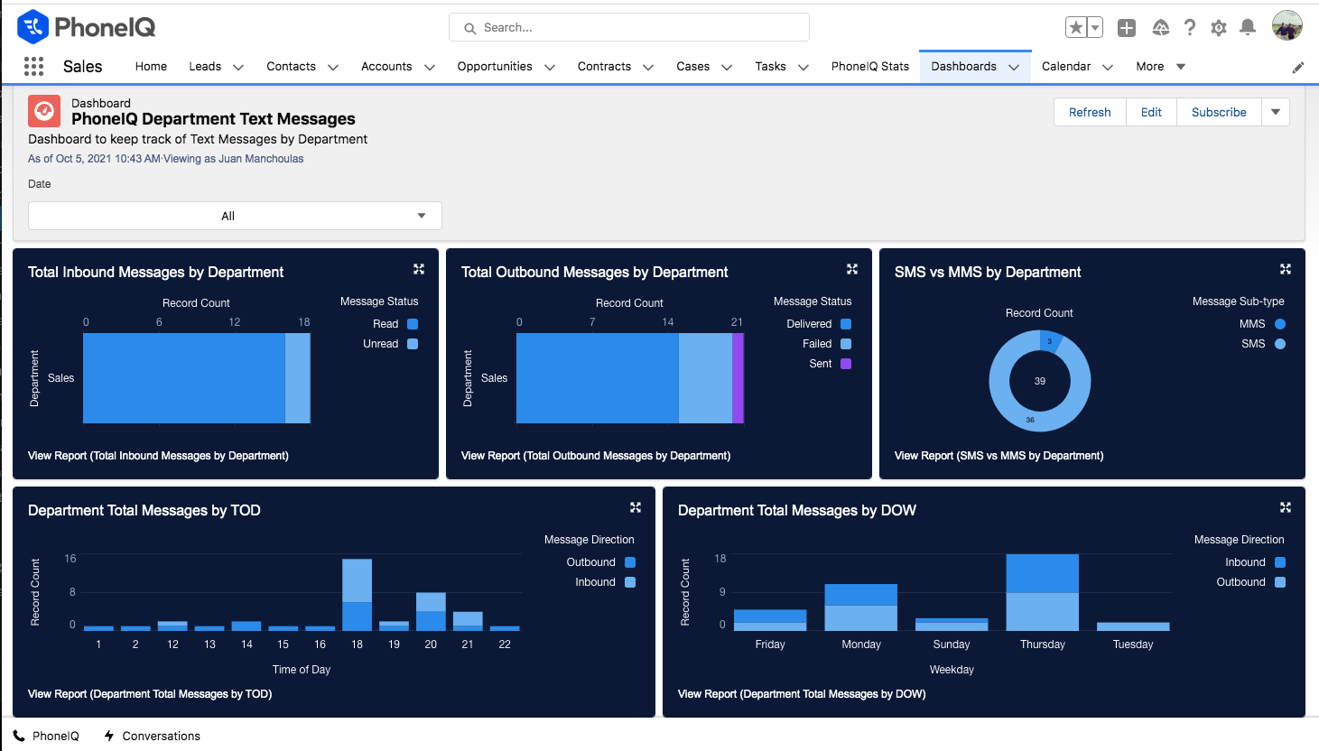Expand the Department Total Messages by DOW chart

1286,507
